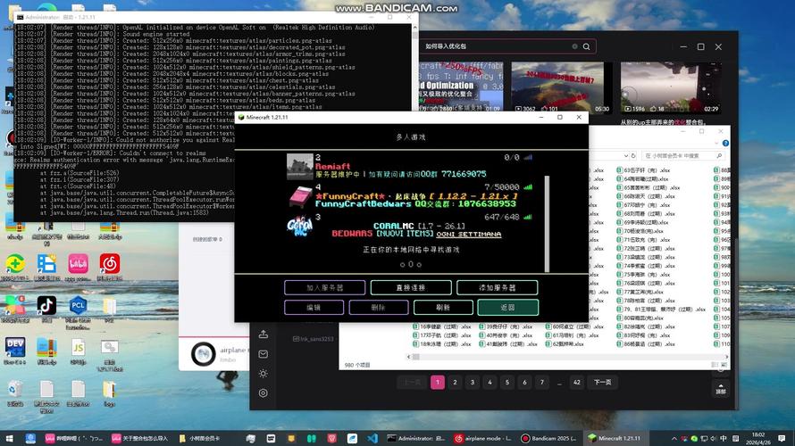This screenshot has height=446, width=795.
Task: Click the 直接连接 button
Action: [411, 287]
